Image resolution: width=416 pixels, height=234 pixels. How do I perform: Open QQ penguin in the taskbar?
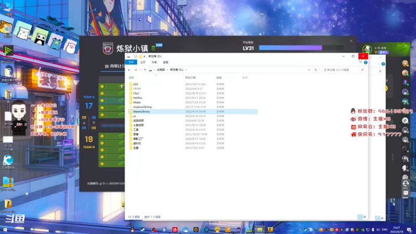pyautogui.click(x=133, y=229)
